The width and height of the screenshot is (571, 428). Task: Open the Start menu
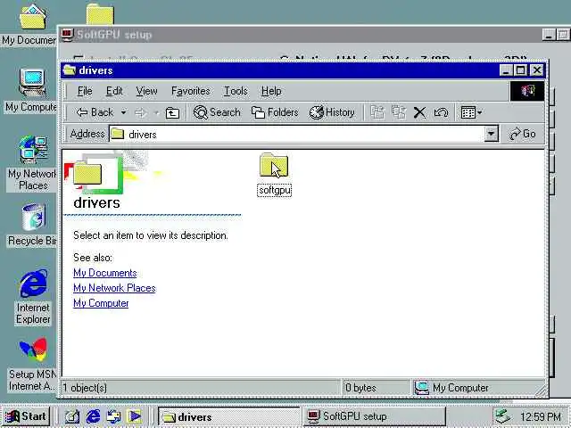click(x=26, y=416)
